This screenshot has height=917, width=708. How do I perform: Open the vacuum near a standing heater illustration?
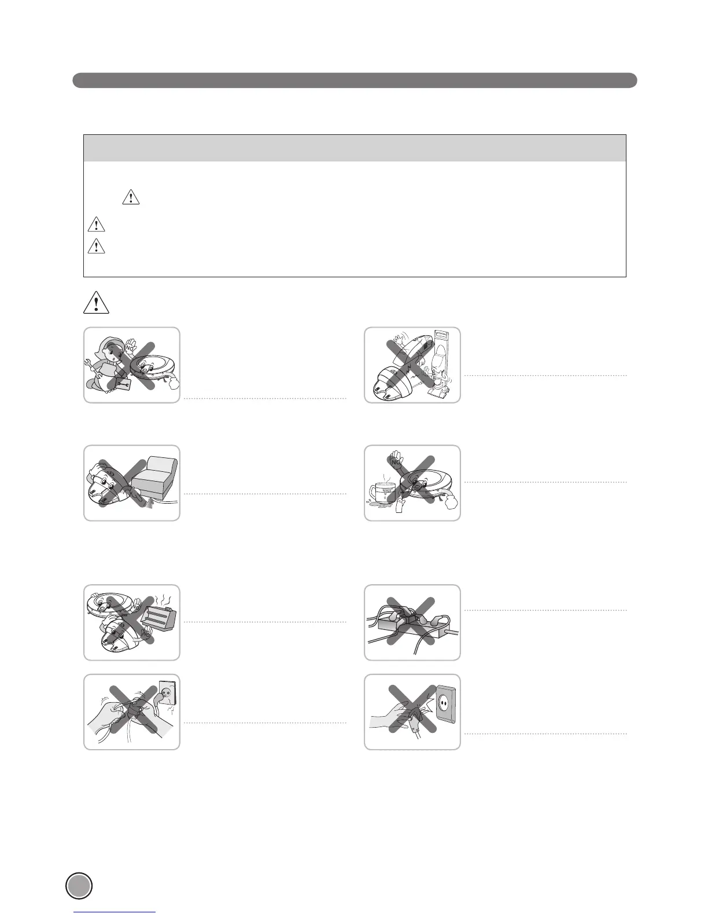pyautogui.click(x=412, y=365)
